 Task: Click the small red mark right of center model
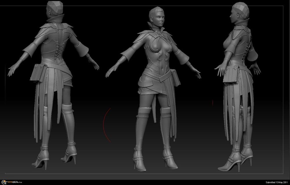pyautogui.click(x=213, y=102)
